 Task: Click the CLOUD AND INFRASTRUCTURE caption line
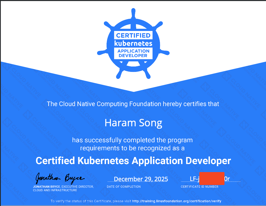pos(55,190)
